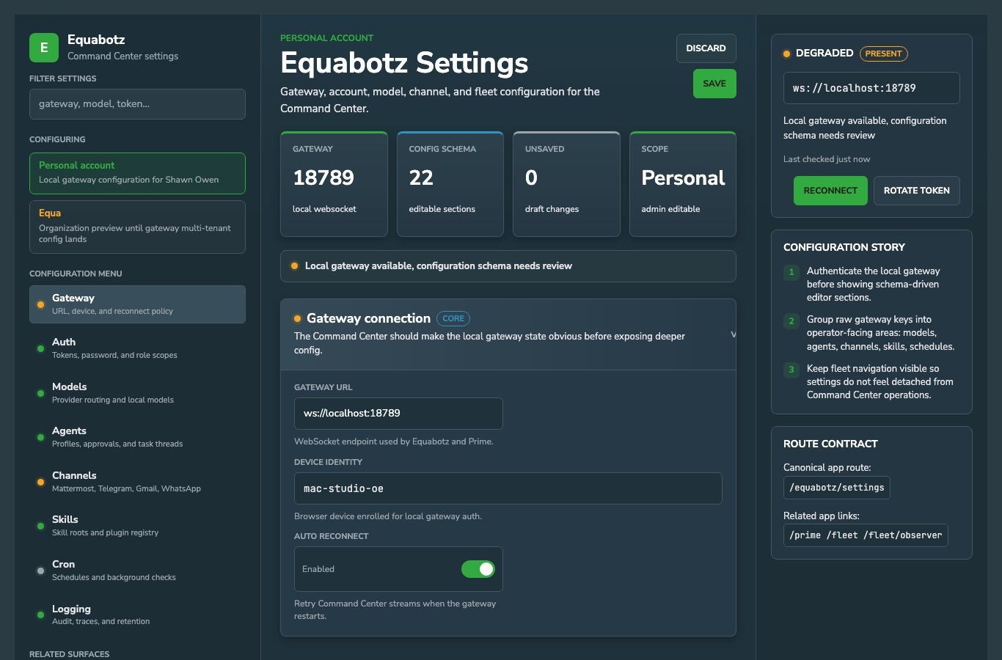Click the orange dot in the schema review banner
This screenshot has height=660, width=1002.
(294, 266)
